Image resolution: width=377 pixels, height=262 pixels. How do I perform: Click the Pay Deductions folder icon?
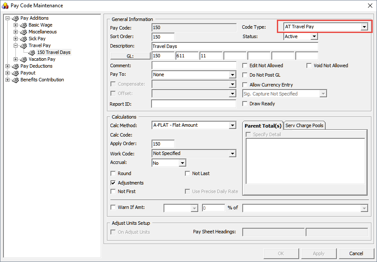(15, 66)
